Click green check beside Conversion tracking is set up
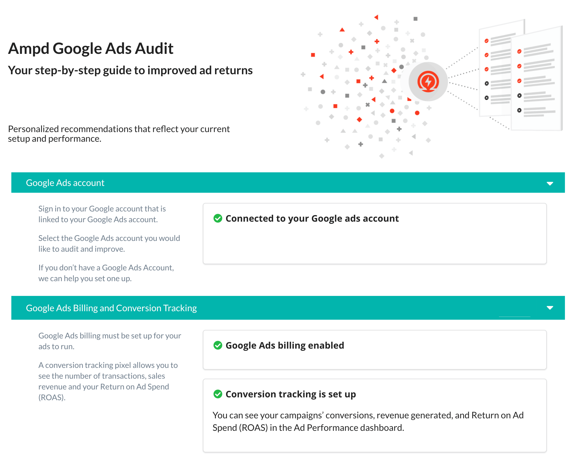Viewport: 574px width, 462px height. click(x=218, y=394)
